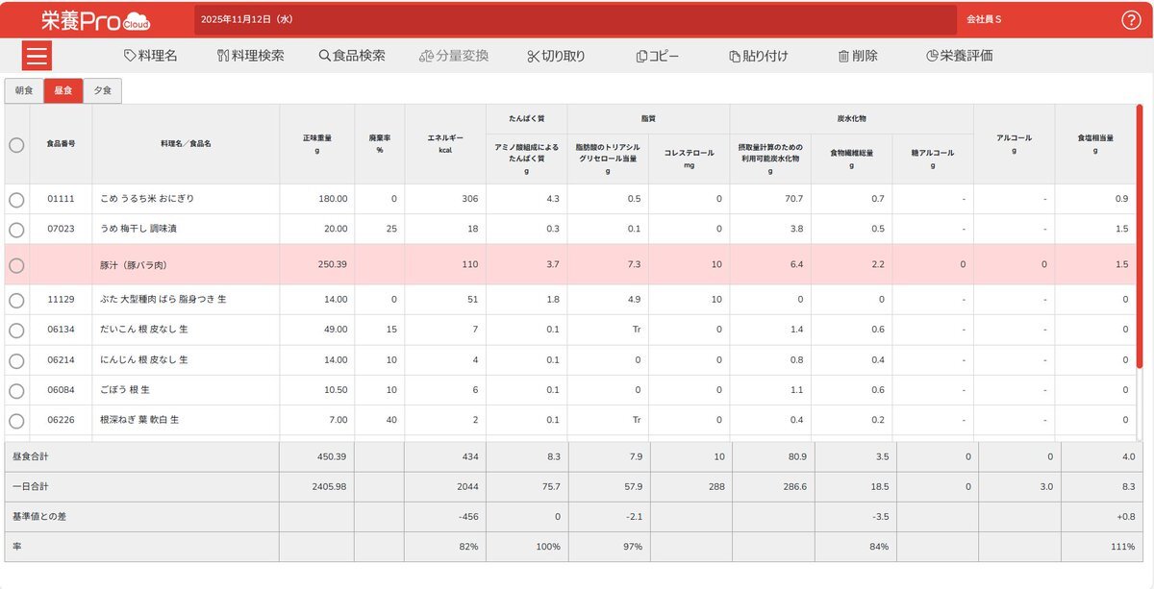Open the help question mark icon

click(1131, 20)
